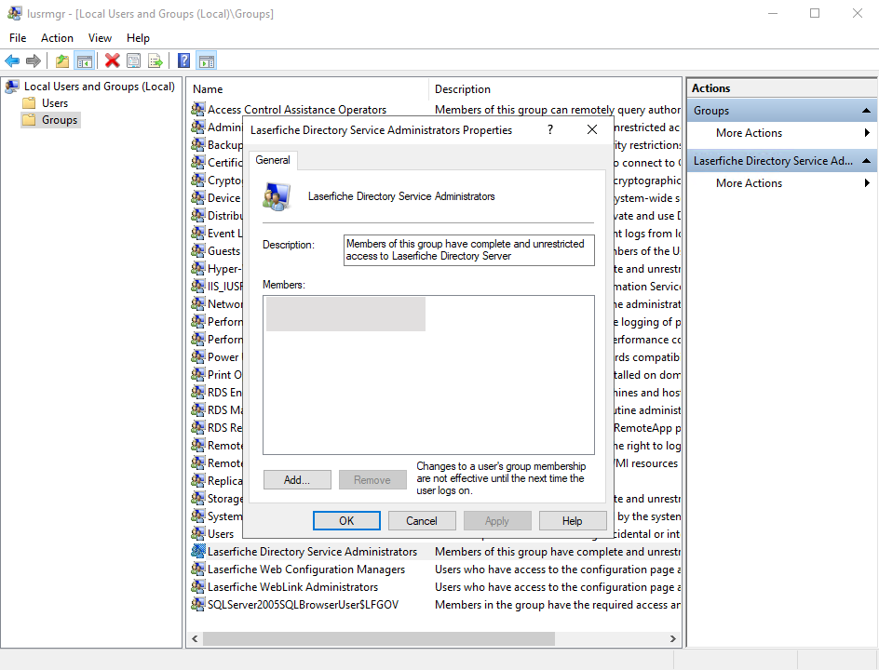879x670 pixels.
Task: Click the Remove button
Action: click(372, 480)
